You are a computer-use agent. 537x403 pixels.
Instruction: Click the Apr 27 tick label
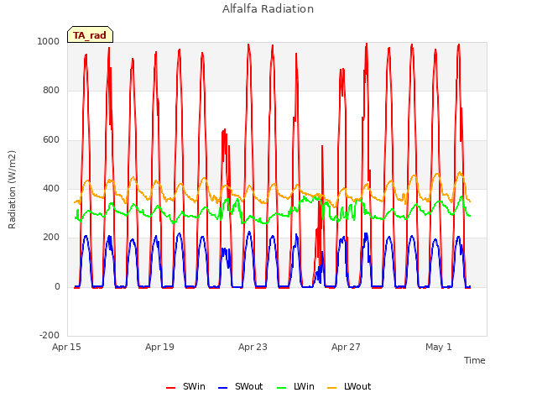pyautogui.click(x=346, y=347)
